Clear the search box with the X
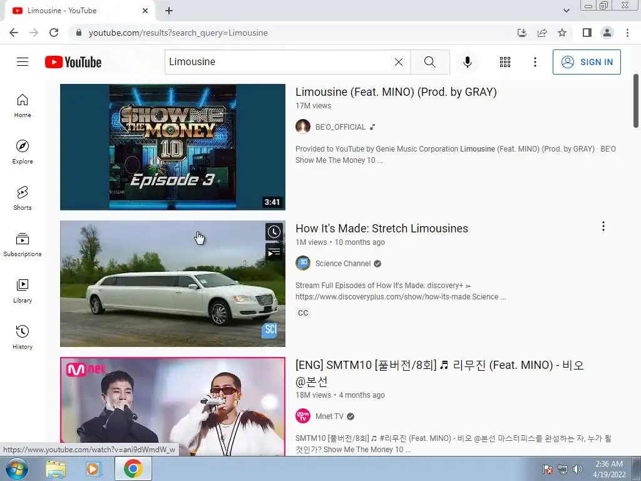The width and height of the screenshot is (641, 481). click(399, 62)
